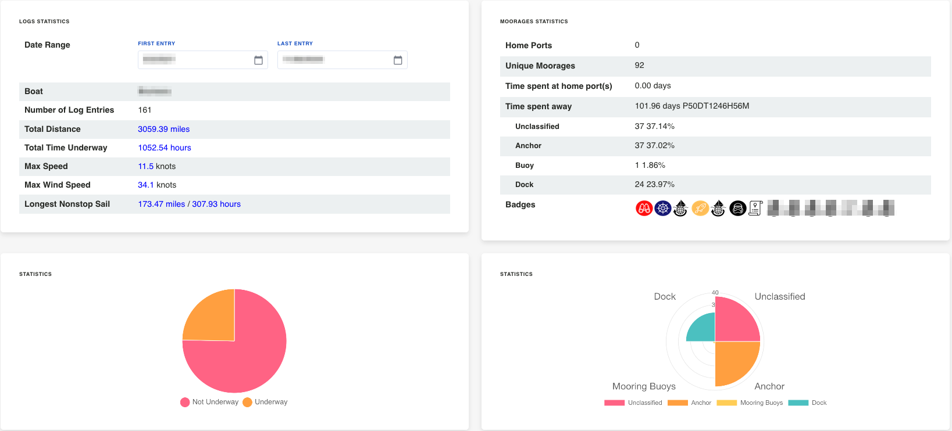Viewport: 952px width, 431px height.
Task: Click the Anchor '37 37.02%' value
Action: [655, 146]
